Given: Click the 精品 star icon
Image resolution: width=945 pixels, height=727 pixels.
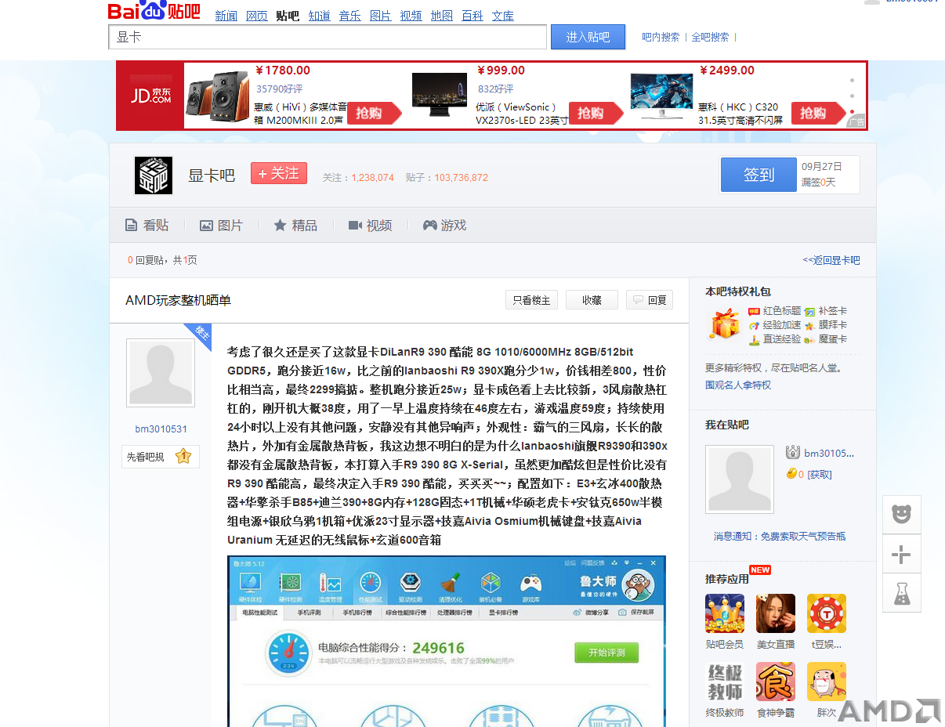Looking at the screenshot, I should click(x=280, y=225).
